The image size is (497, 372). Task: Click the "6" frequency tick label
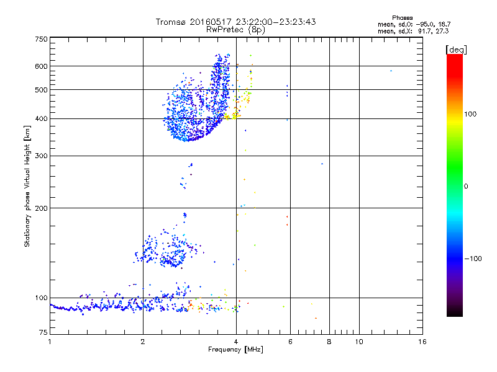point(290,342)
